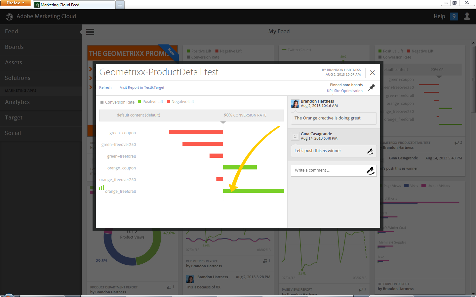The width and height of the screenshot is (476, 297).
Task: Click the 'BY BRANDON HARTNESS' author label
Action: point(341,70)
